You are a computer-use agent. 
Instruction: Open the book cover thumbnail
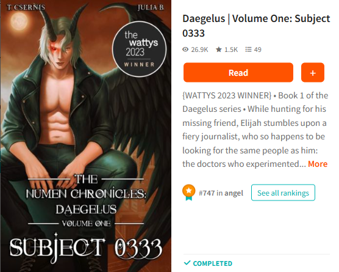(x=86, y=136)
